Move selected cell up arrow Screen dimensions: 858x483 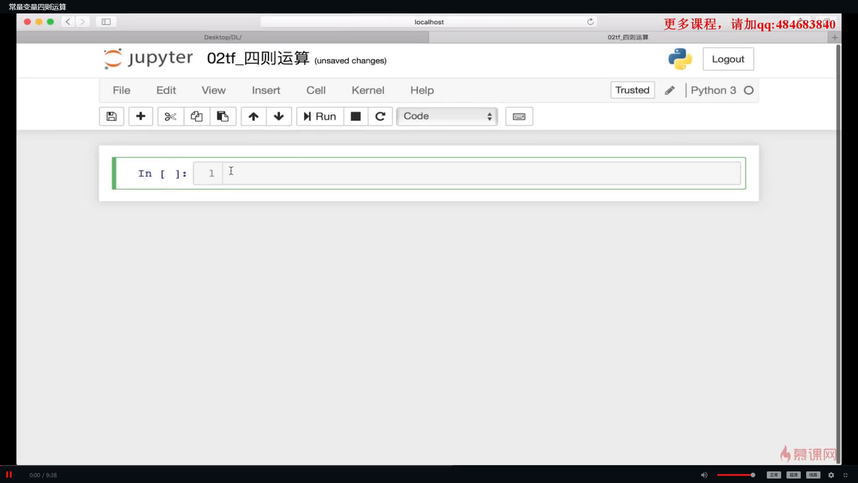[253, 116]
